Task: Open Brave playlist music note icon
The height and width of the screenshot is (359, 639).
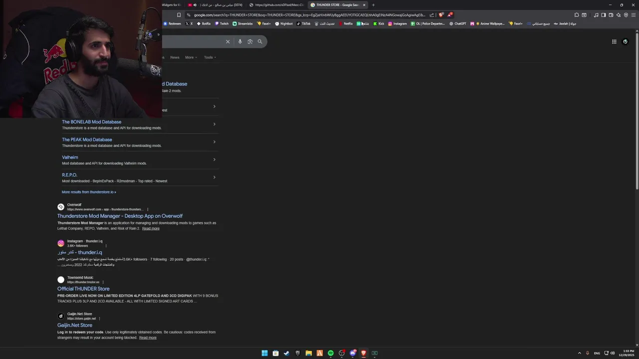Action: tap(596, 15)
